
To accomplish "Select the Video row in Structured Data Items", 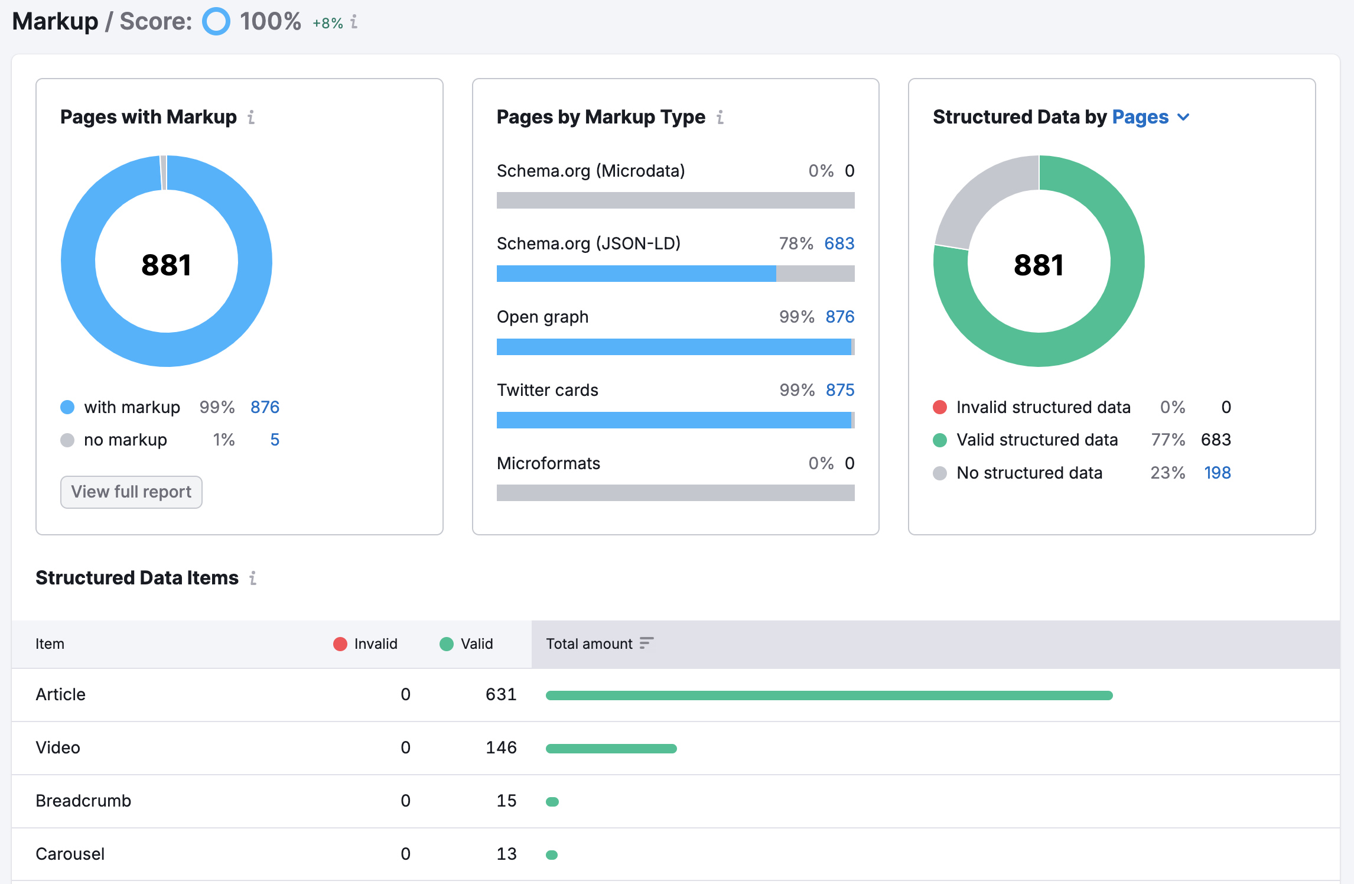I will pos(57,748).
